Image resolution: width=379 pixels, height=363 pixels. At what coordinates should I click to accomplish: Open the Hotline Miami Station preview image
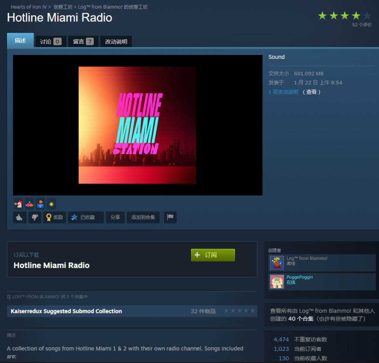coord(137,125)
